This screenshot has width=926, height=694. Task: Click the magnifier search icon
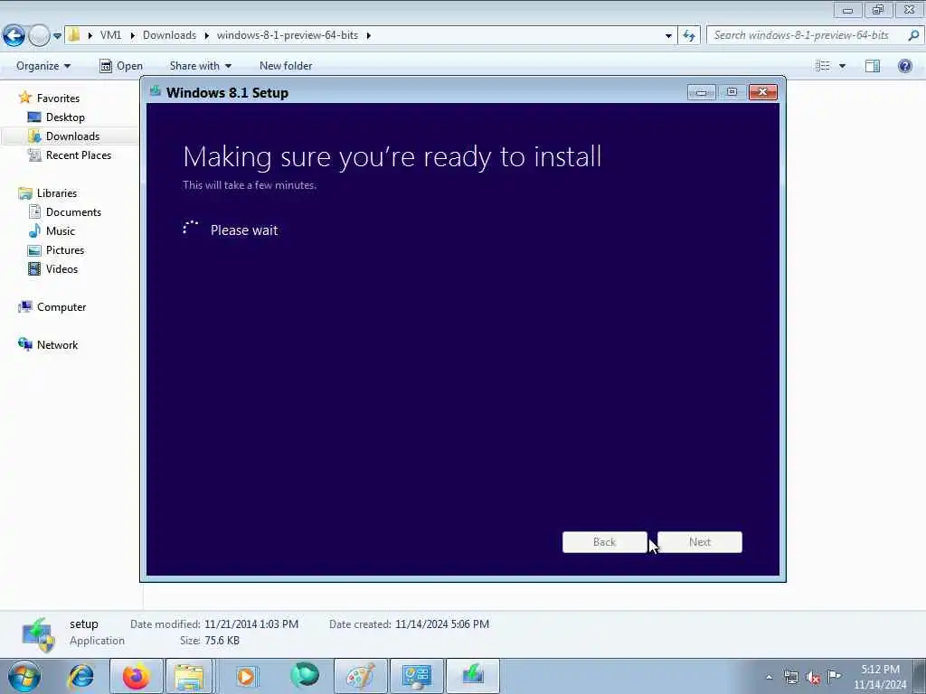click(x=913, y=35)
